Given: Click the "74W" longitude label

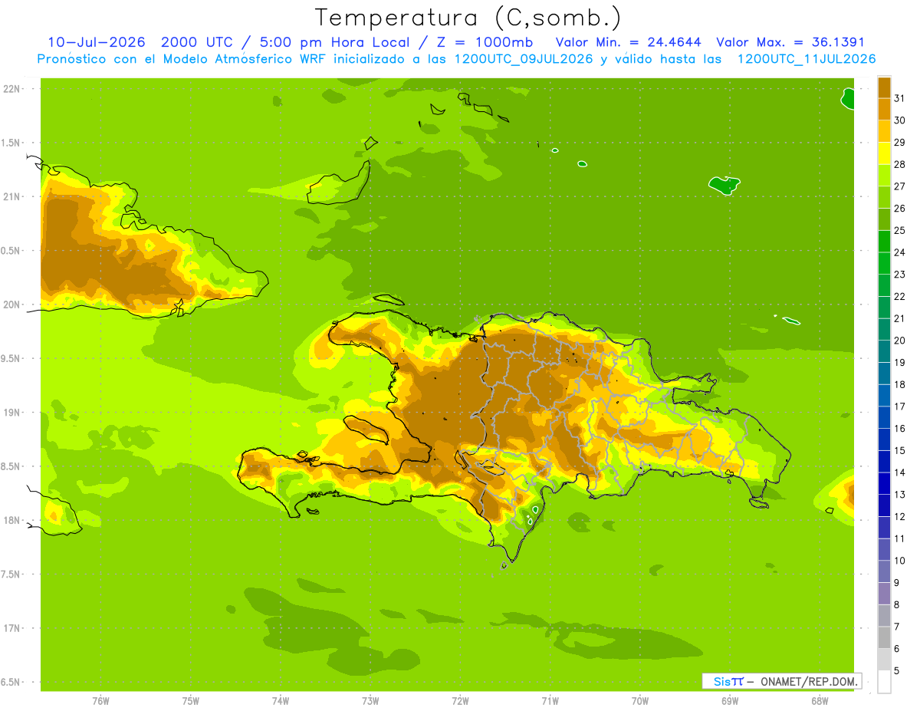Looking at the screenshot, I should click(x=281, y=701).
